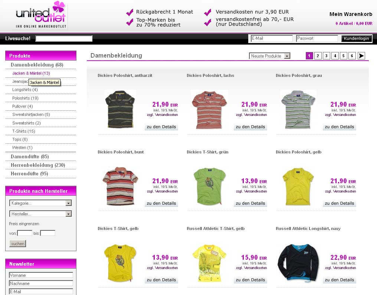Click the Livesuche search field
Image resolution: width=377 pixels, height=295 pixels.
(x=64, y=38)
